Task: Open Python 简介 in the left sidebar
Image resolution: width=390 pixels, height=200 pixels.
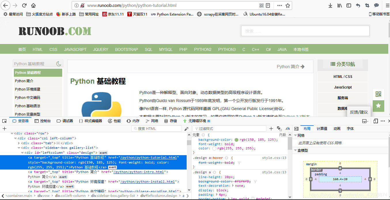Action: (38, 81)
